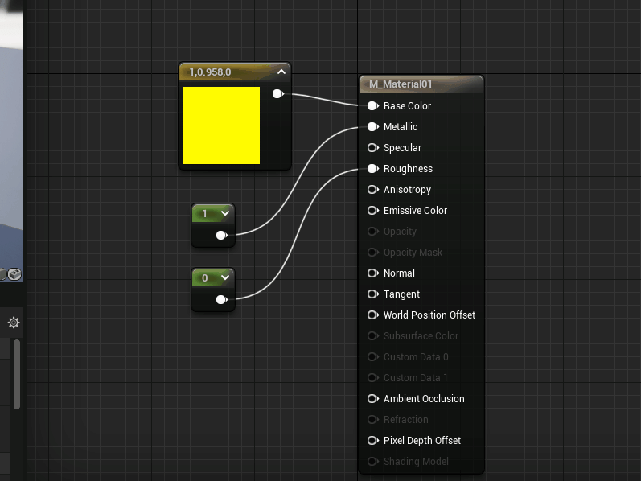Click the Normal label
The image size is (641, 481).
pyautogui.click(x=399, y=273)
